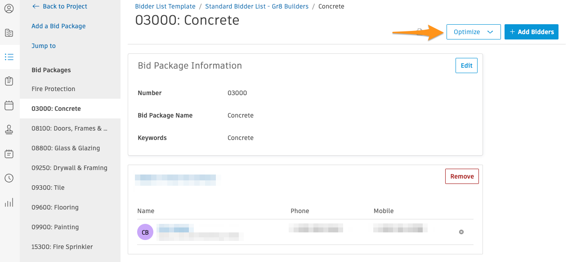Open the Optimize dropdown chevron

(490, 32)
